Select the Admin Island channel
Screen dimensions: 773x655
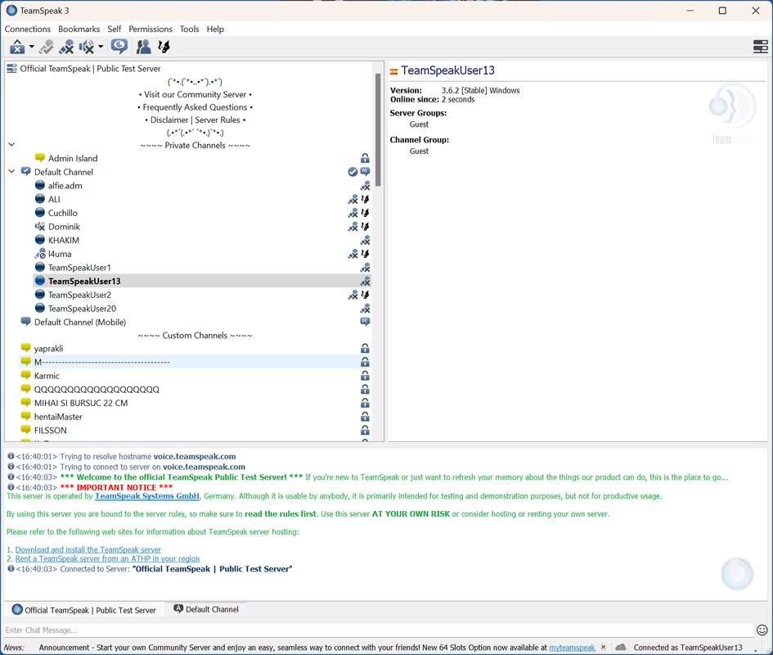[73, 158]
